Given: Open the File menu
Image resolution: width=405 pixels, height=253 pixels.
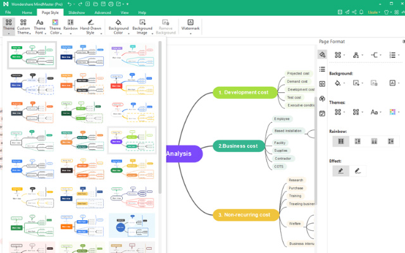Looking at the screenshot, I should [8, 13].
